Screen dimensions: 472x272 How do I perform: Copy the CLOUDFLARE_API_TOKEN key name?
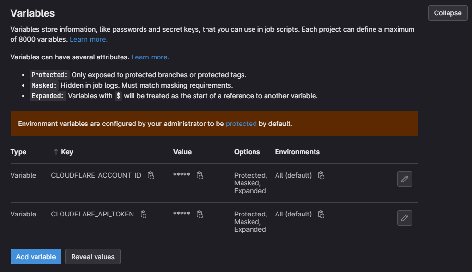click(x=143, y=214)
